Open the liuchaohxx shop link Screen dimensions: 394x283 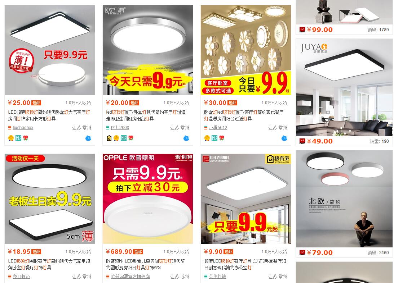pos(23,128)
